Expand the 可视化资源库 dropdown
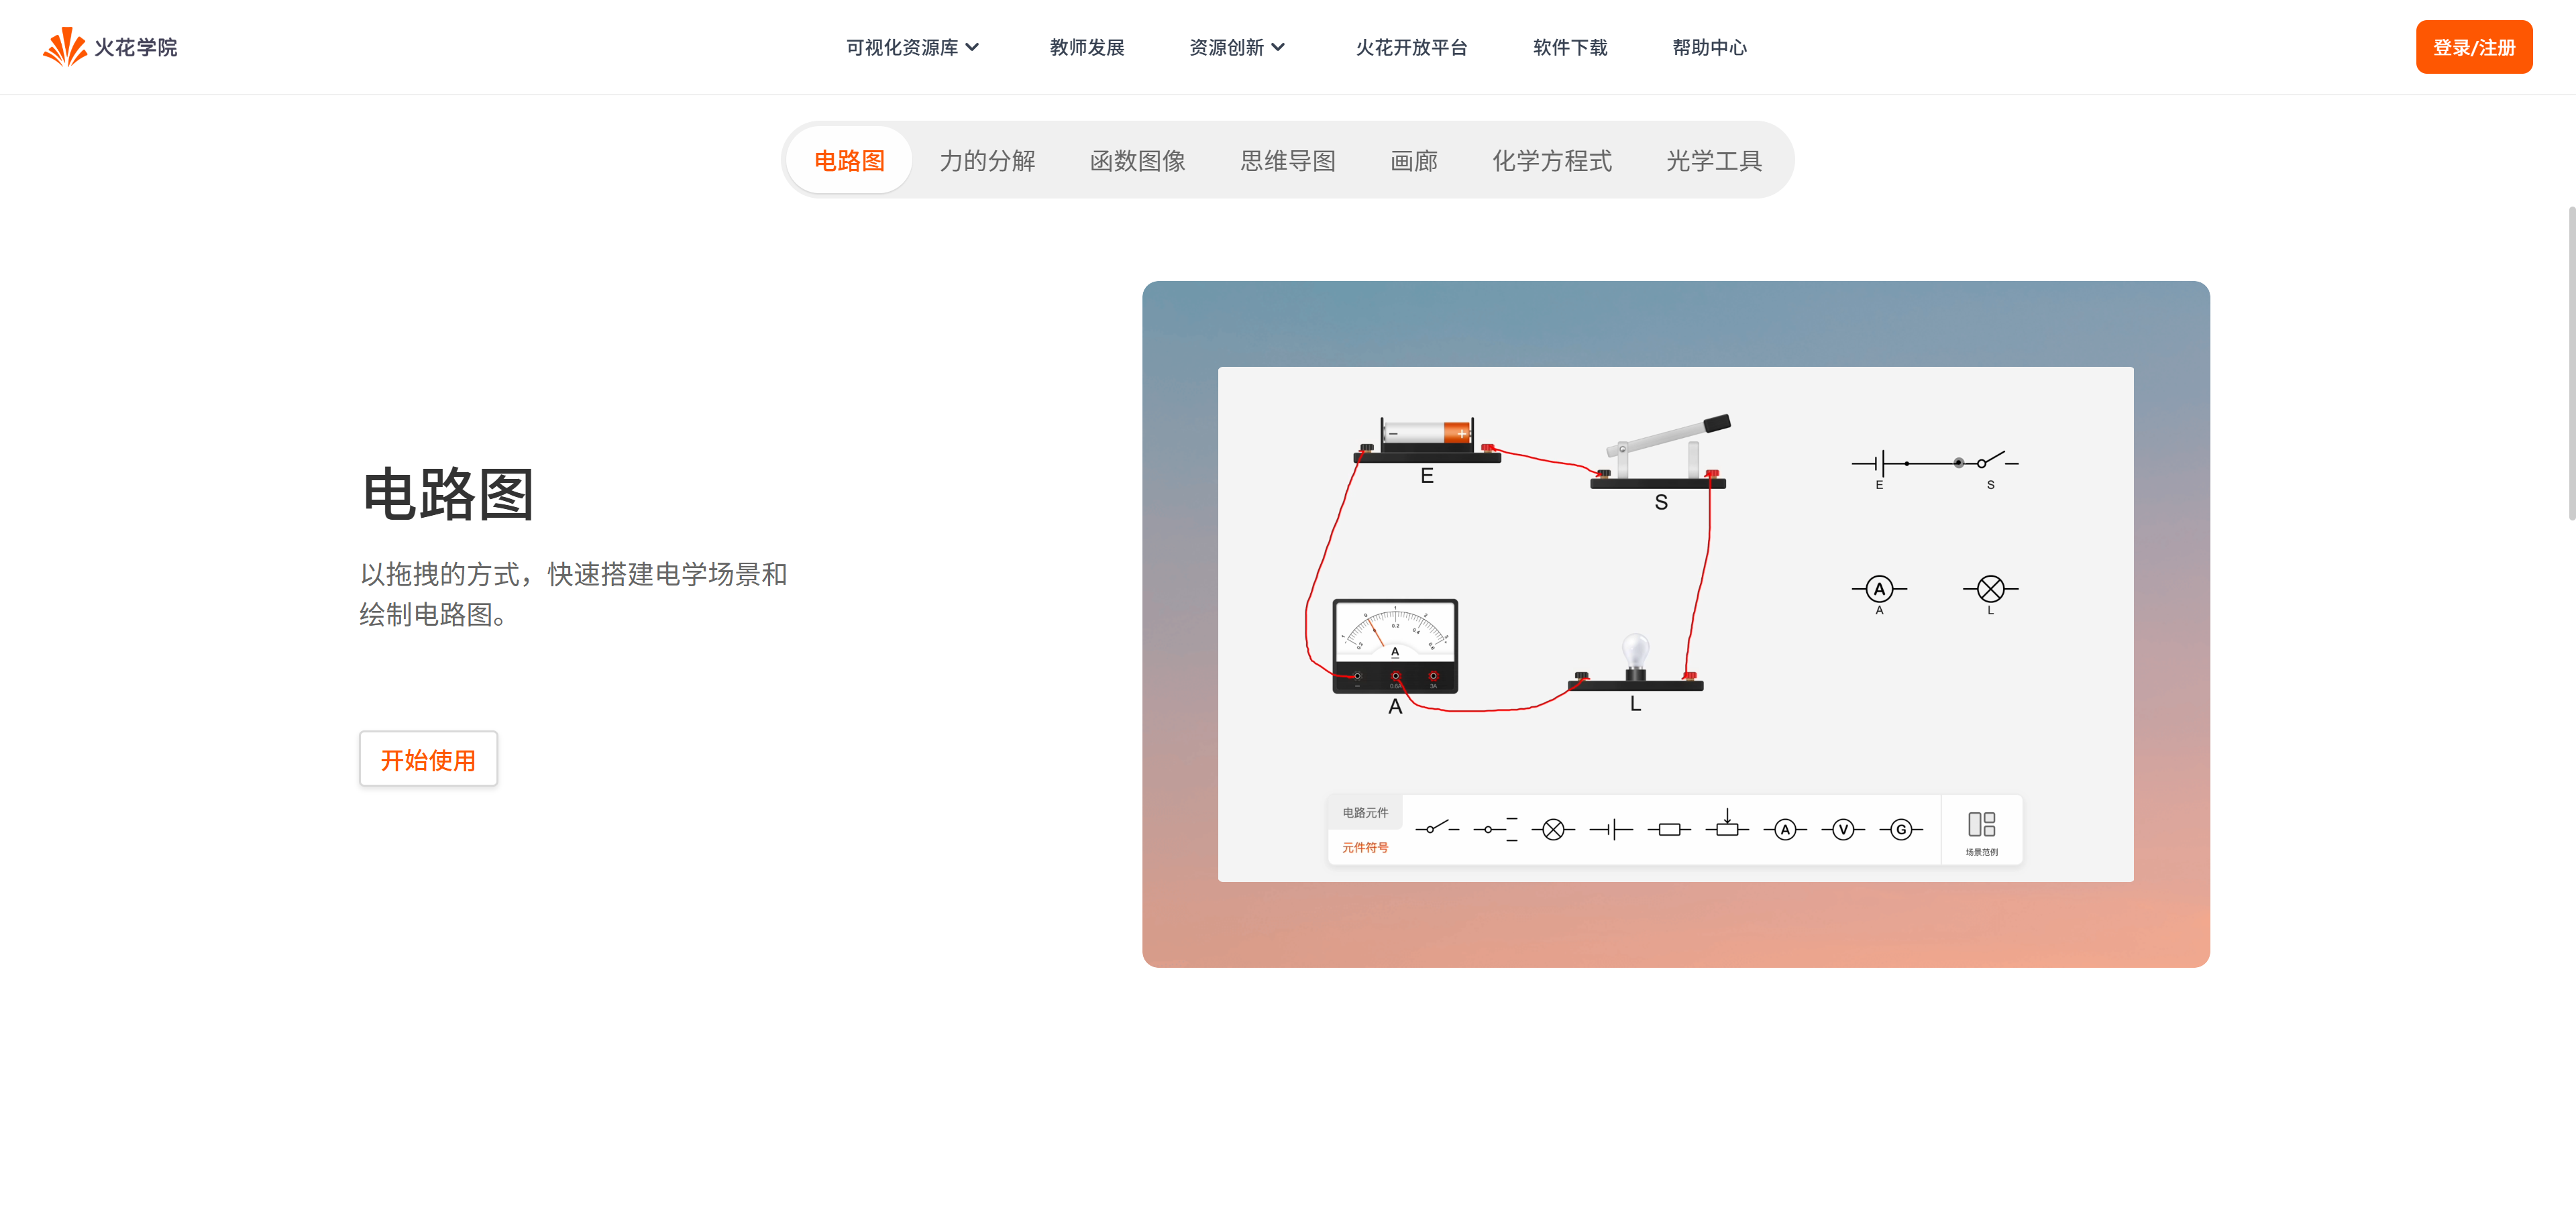The image size is (2576, 1222). pos(912,47)
